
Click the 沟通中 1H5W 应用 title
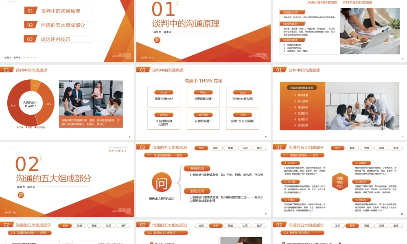(x=203, y=81)
